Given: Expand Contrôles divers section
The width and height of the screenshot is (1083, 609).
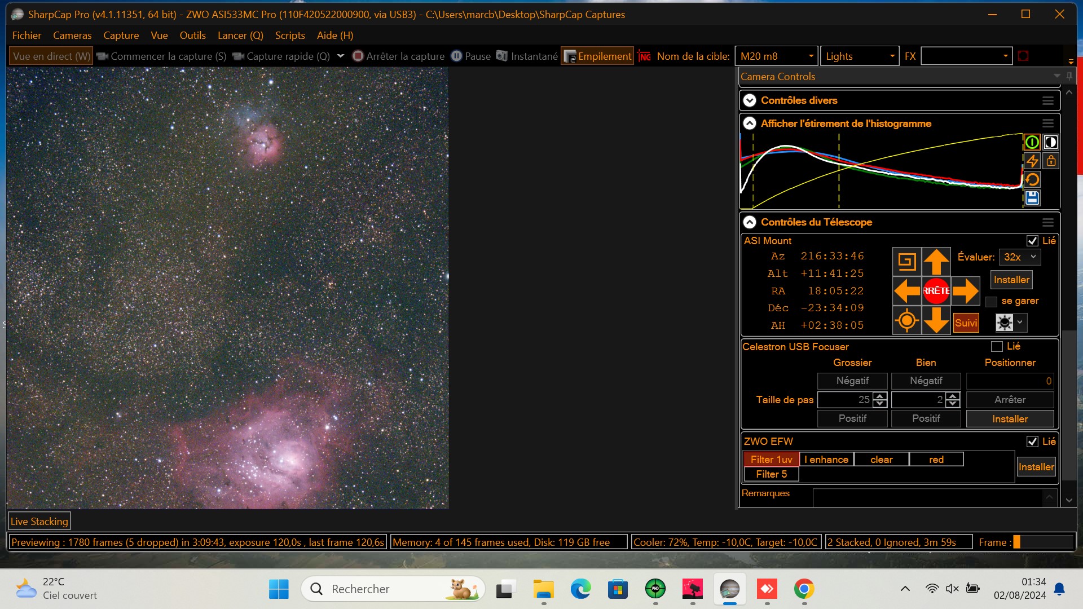Looking at the screenshot, I should [x=750, y=100].
